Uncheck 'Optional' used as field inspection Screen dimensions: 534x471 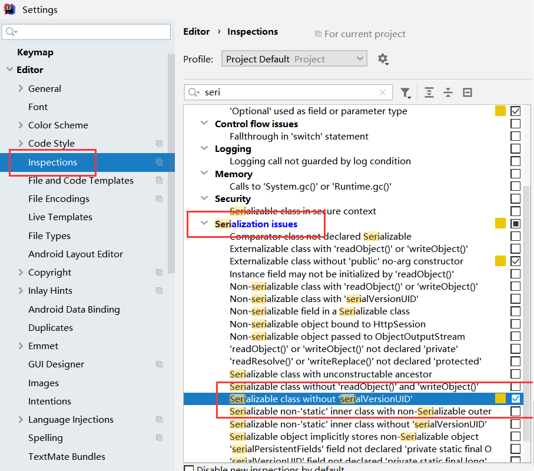515,111
